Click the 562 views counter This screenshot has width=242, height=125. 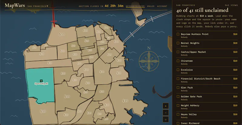231,5
